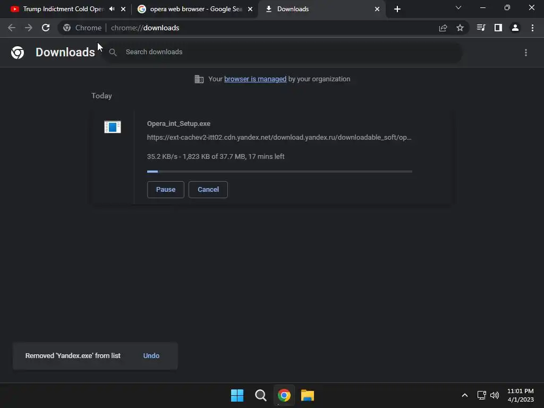Open the Windows Start menu

point(237,395)
